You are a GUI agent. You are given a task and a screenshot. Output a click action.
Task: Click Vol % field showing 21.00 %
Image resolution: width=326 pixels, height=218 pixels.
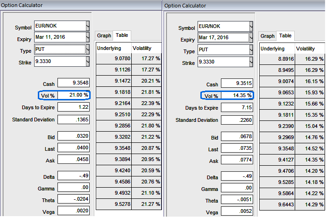point(74,95)
